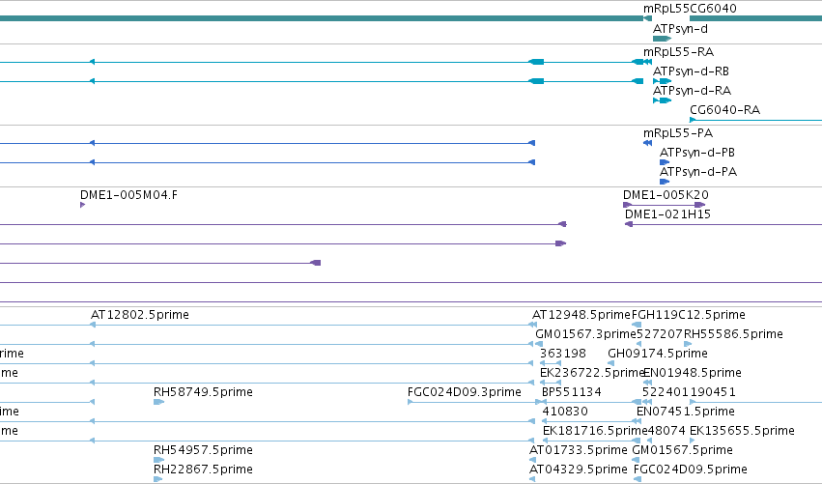Open the RH22867.5prime EST label

203,470
